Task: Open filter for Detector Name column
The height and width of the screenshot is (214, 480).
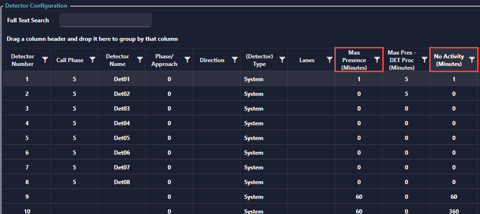Action: point(140,60)
